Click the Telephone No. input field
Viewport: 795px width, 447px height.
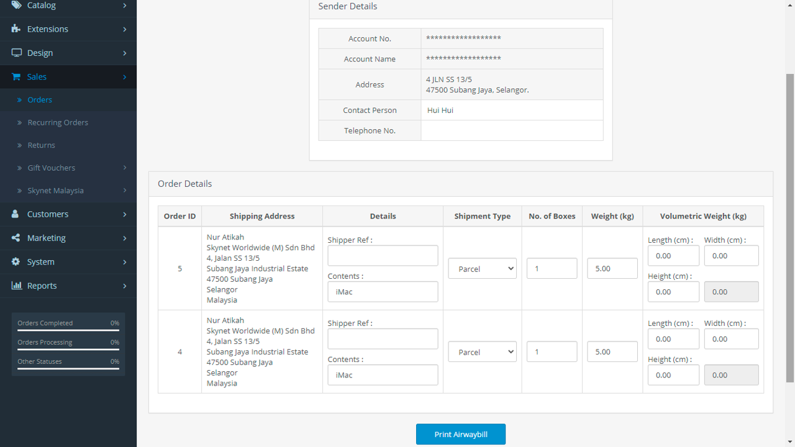click(512, 130)
